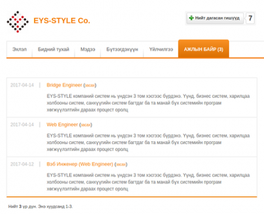Open the Web Engineer job posting
264x214 pixels.
(62, 125)
